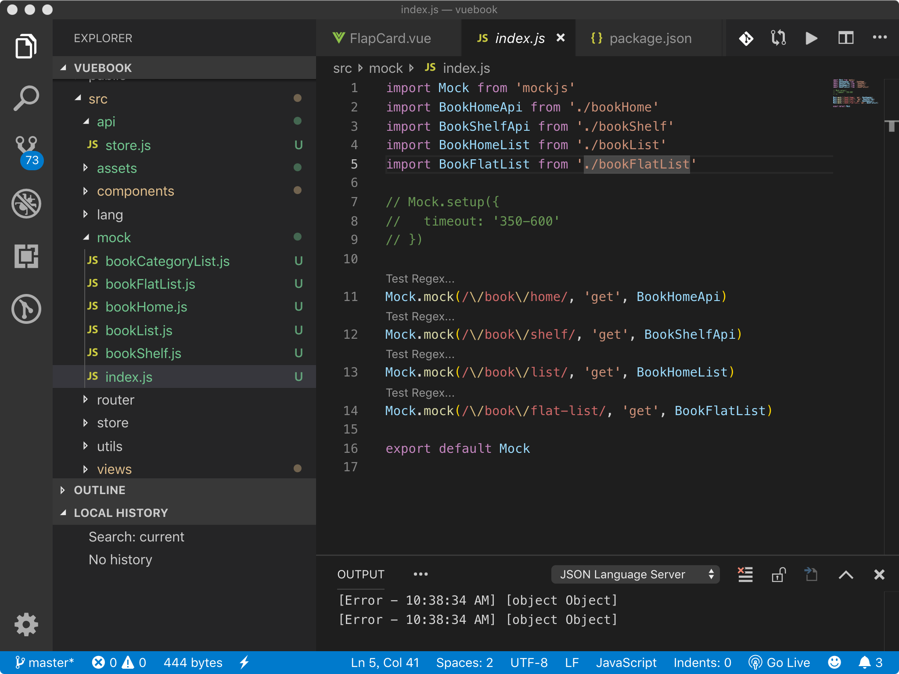Toggle output scroll lock icon

[778, 574]
